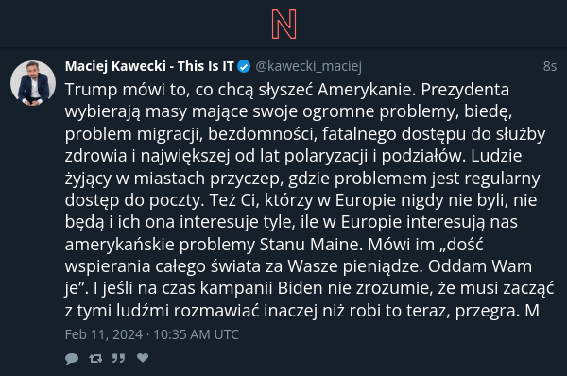Click the phrase Stanu Maine in the tweet
The height and width of the screenshot is (376, 567).
311,245
